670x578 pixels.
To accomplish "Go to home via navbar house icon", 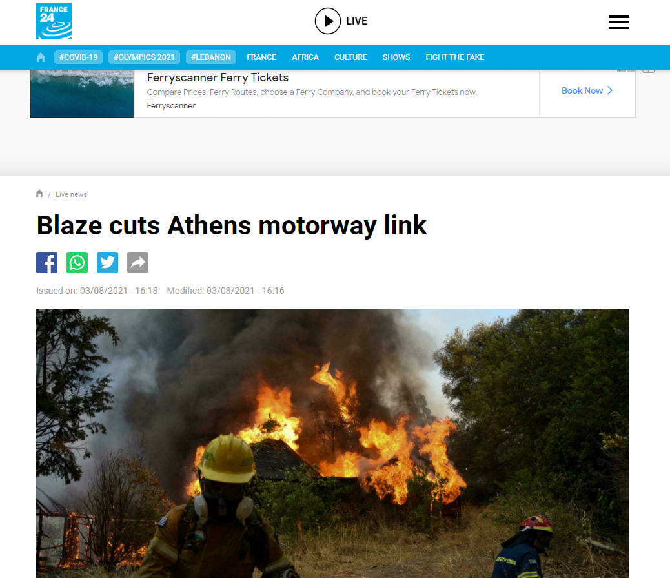I will [x=41, y=57].
